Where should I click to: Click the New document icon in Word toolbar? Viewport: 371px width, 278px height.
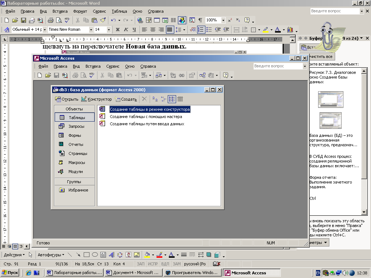(x=7, y=20)
